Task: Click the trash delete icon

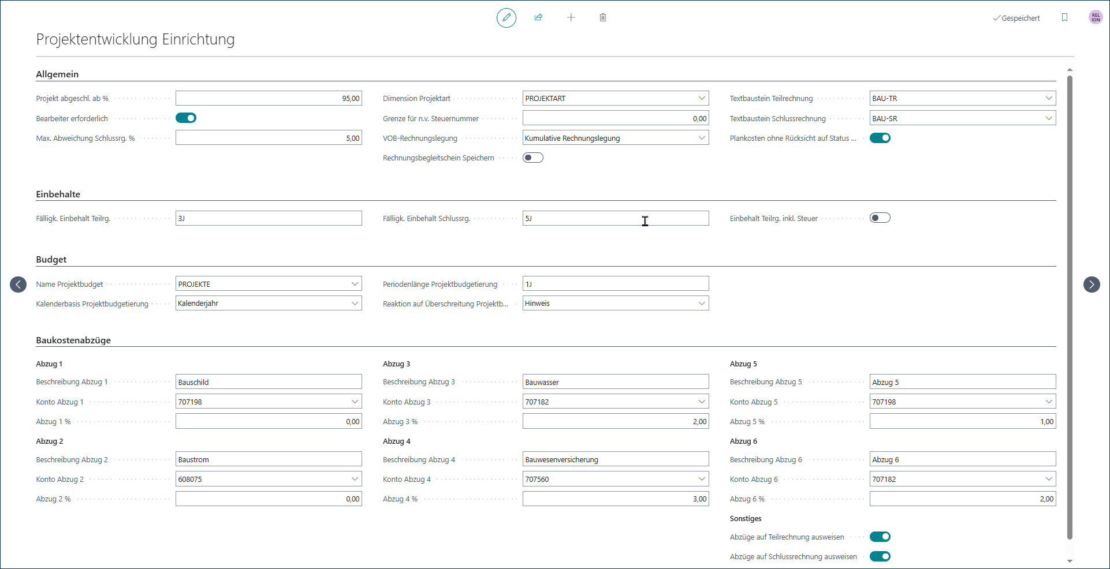Action: coord(603,17)
